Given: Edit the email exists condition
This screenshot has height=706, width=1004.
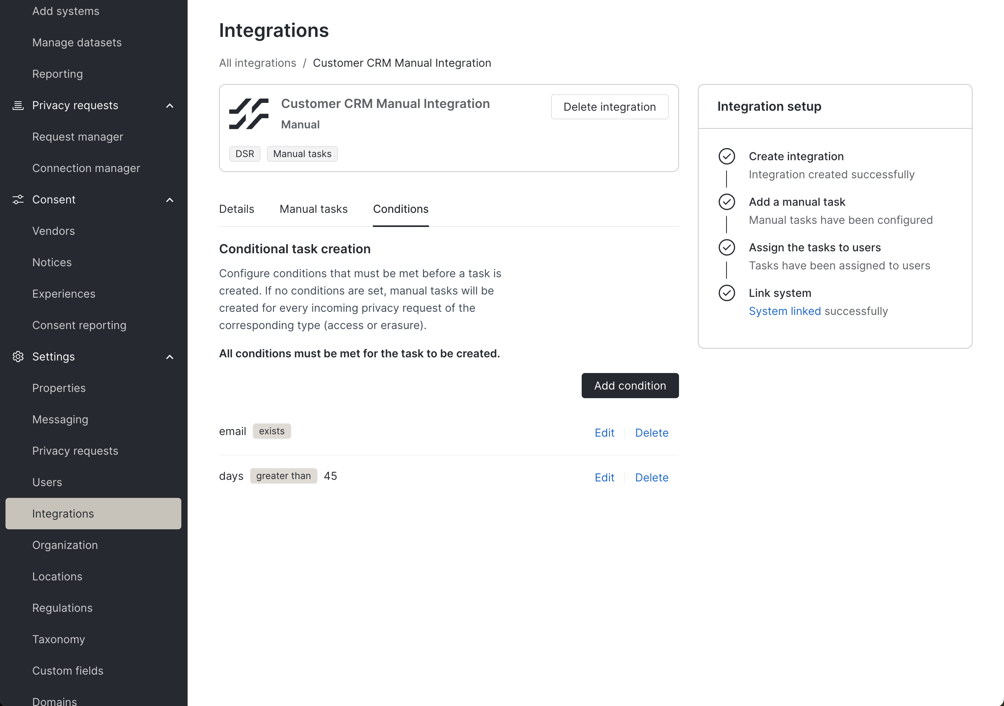Looking at the screenshot, I should pos(604,433).
